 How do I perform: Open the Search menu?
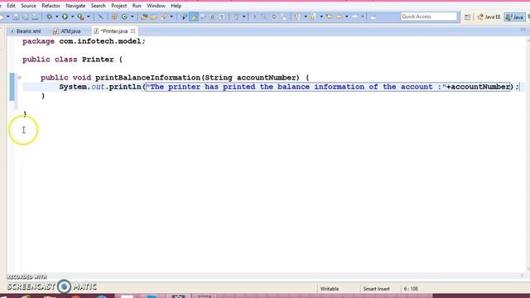tap(98, 6)
